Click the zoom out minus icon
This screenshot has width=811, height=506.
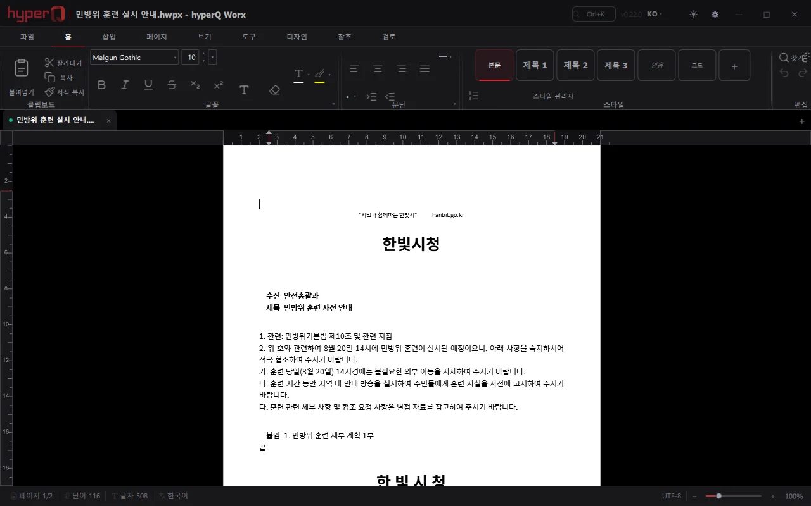[x=694, y=497]
